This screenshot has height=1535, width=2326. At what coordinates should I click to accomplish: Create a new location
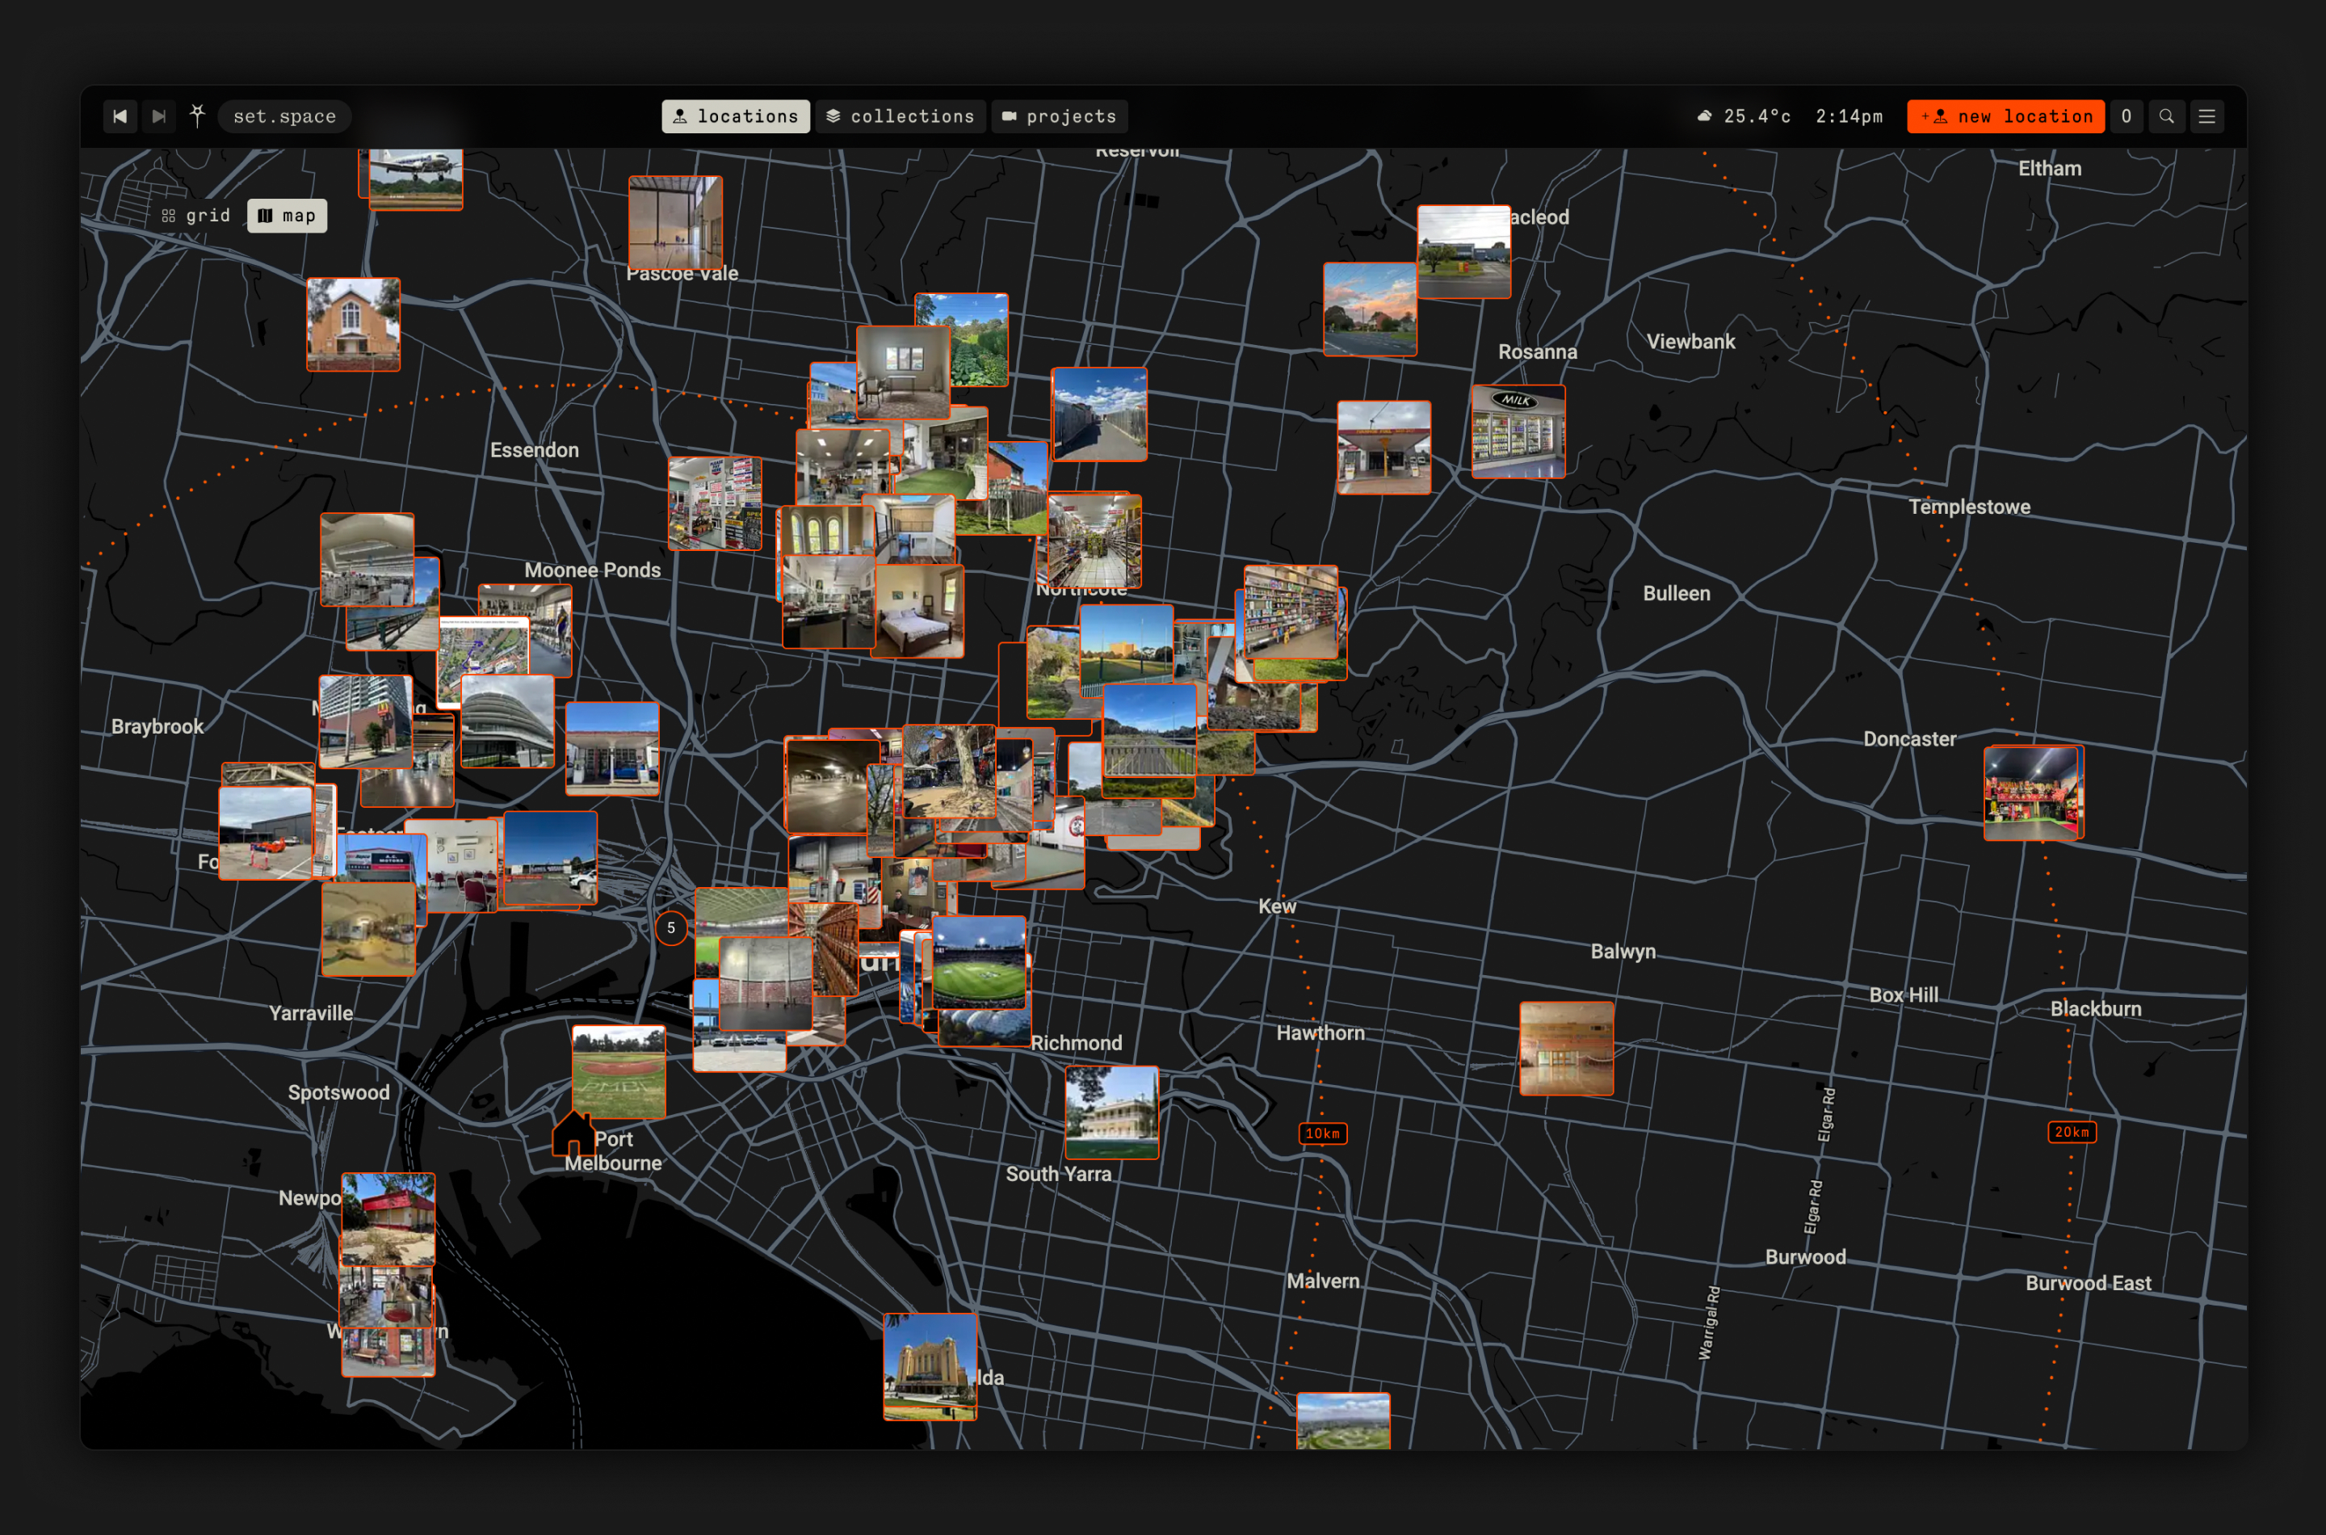tap(2006, 116)
